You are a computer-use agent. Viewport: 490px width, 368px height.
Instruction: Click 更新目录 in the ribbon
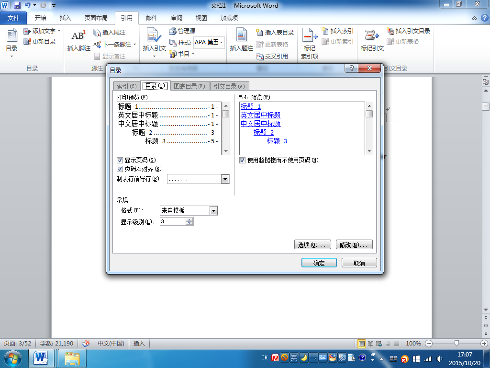(x=40, y=41)
